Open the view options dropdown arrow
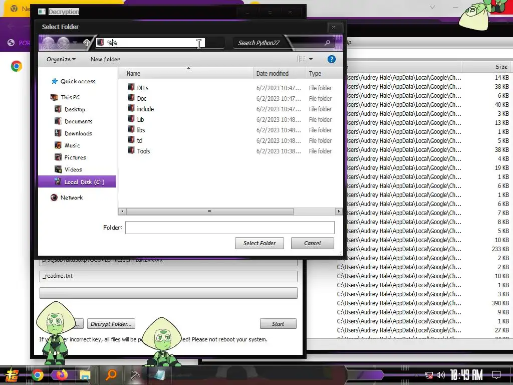Viewport: 513px width, 385px height. click(x=311, y=59)
